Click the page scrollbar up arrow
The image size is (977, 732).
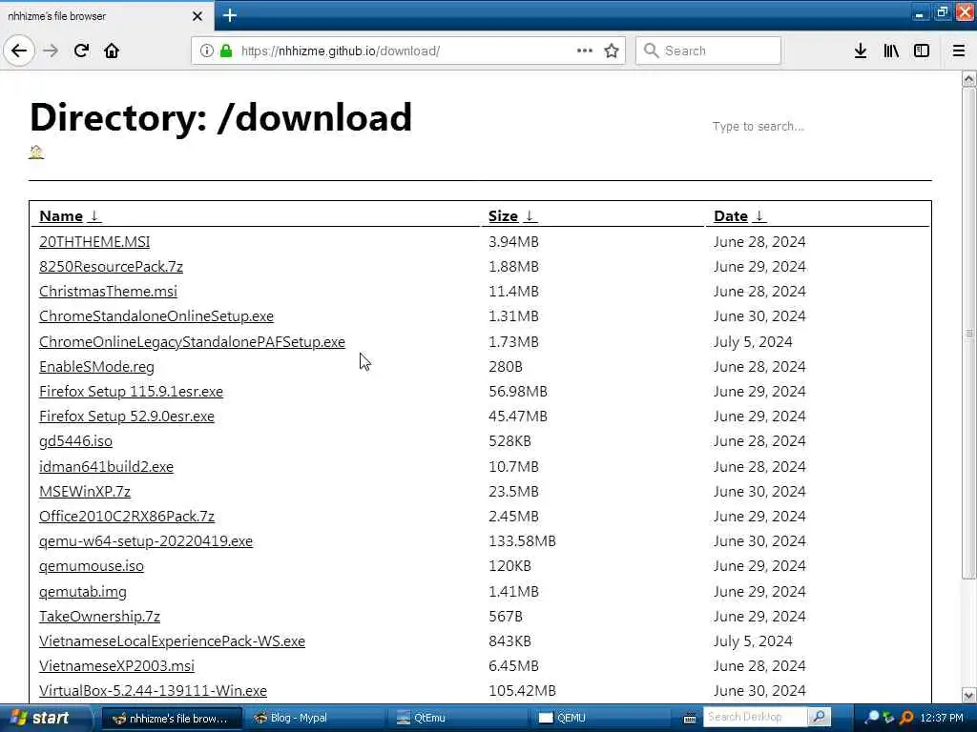pos(968,79)
